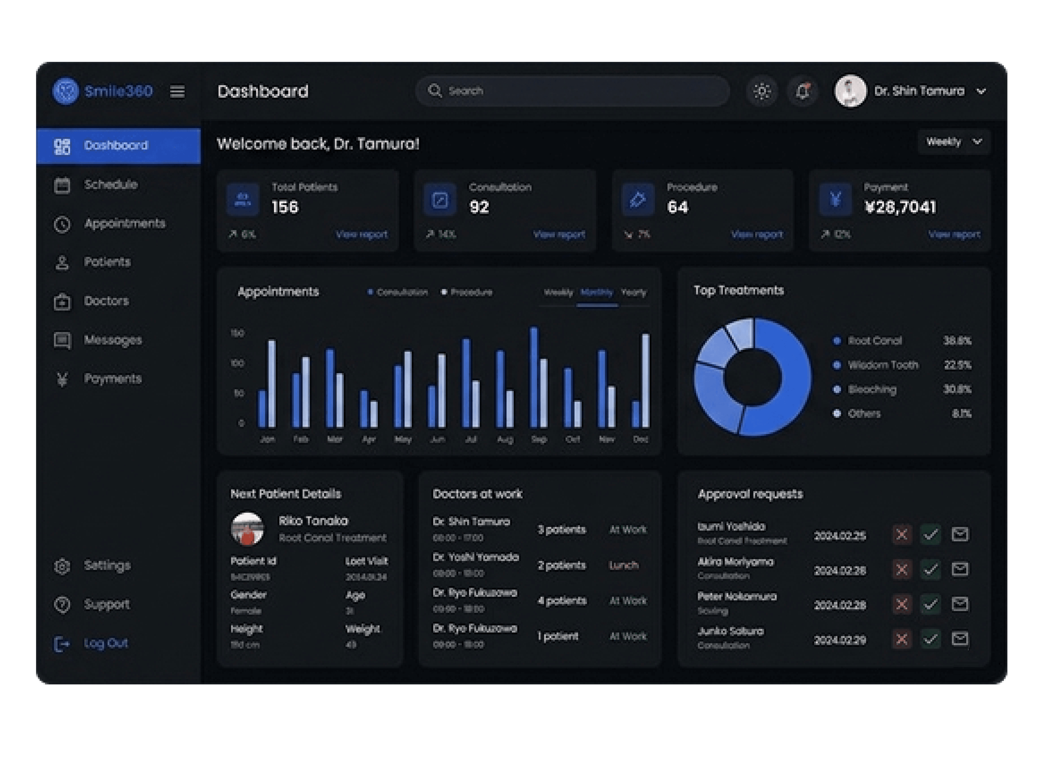Click the Smile360 logo icon
The image size is (1052, 766).
[x=65, y=91]
